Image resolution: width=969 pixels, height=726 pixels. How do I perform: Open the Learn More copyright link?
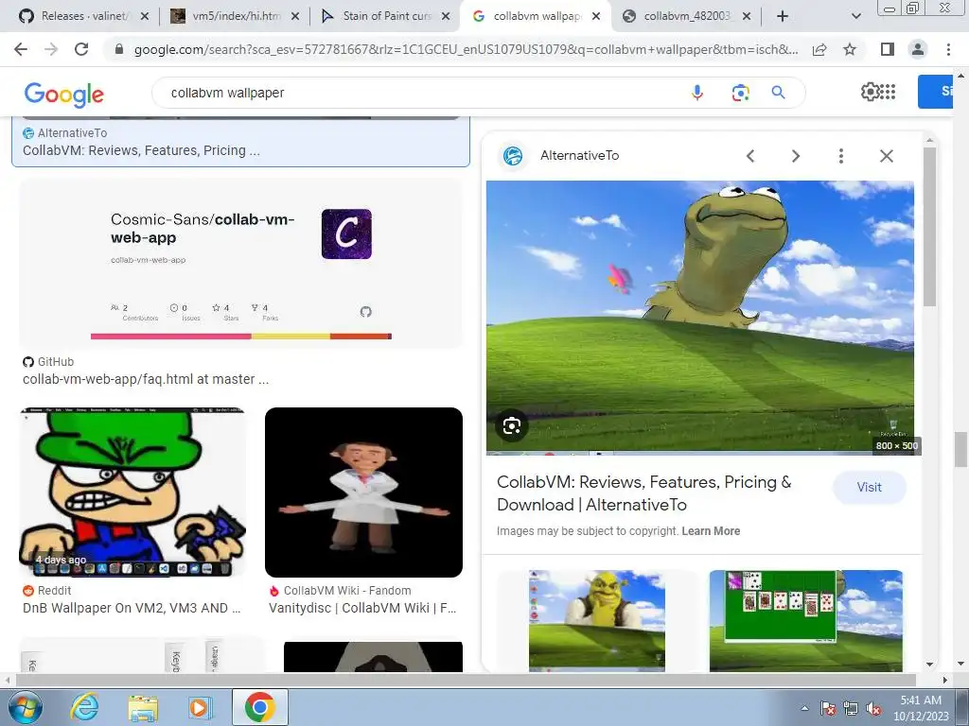[x=711, y=531]
